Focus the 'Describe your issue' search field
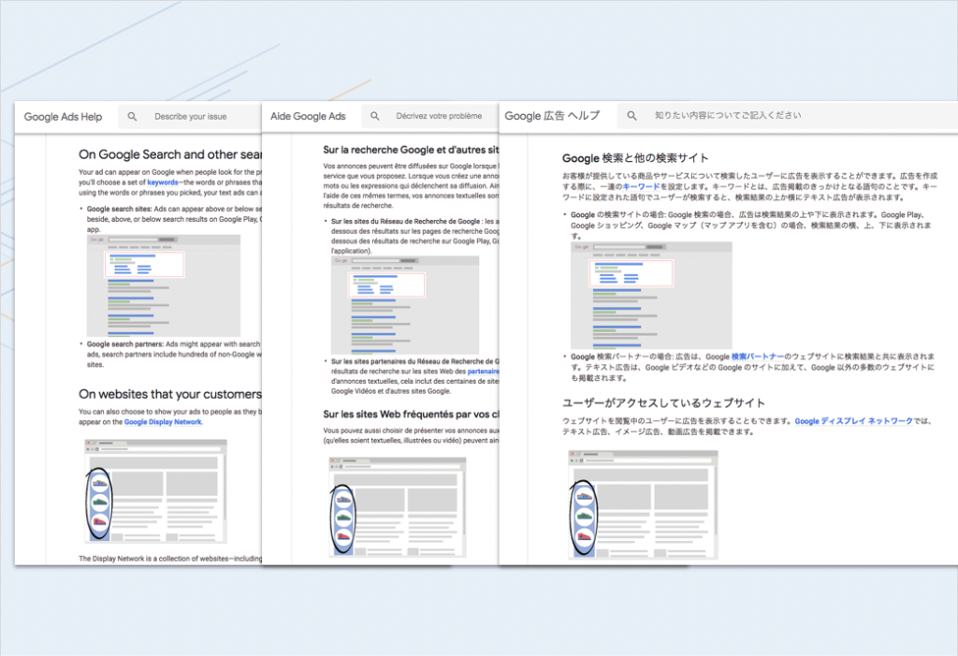This screenshot has height=656, width=958. 190,116
